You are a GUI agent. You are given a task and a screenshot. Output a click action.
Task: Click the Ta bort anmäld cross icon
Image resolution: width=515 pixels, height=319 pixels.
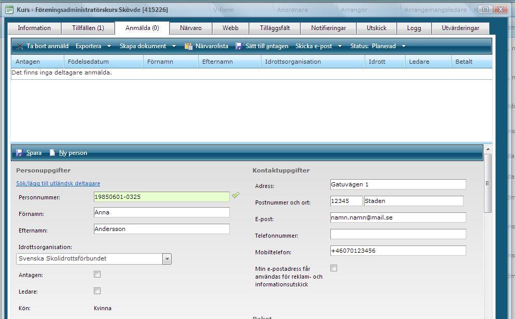(x=20, y=46)
